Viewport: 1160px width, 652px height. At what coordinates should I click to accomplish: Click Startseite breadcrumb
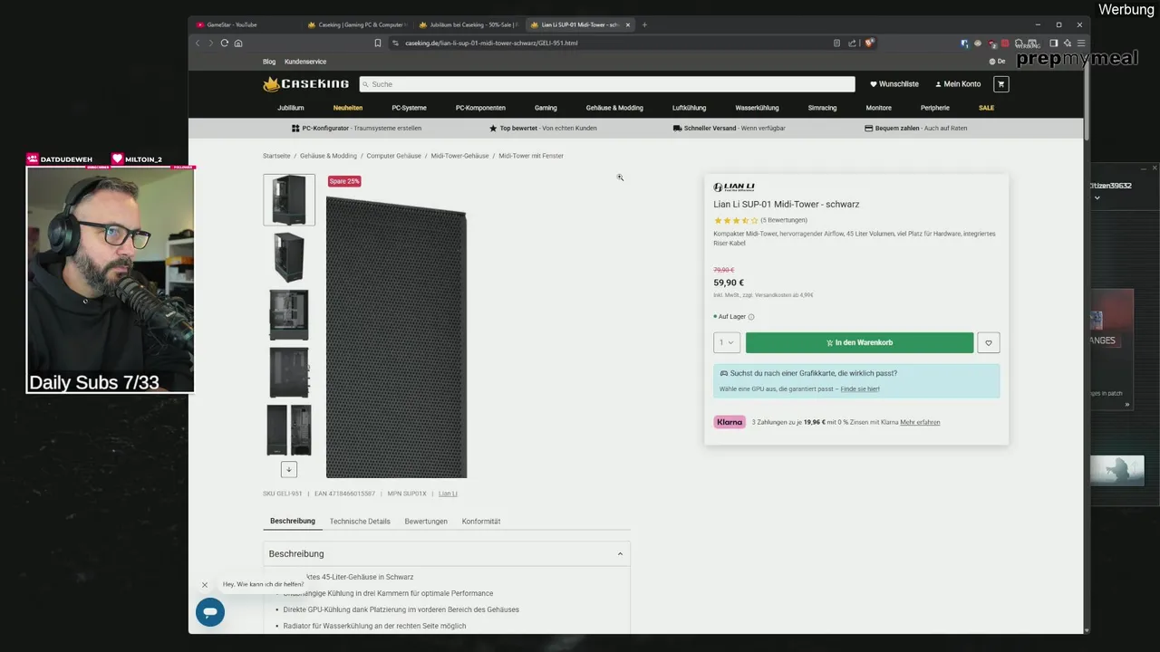click(276, 156)
